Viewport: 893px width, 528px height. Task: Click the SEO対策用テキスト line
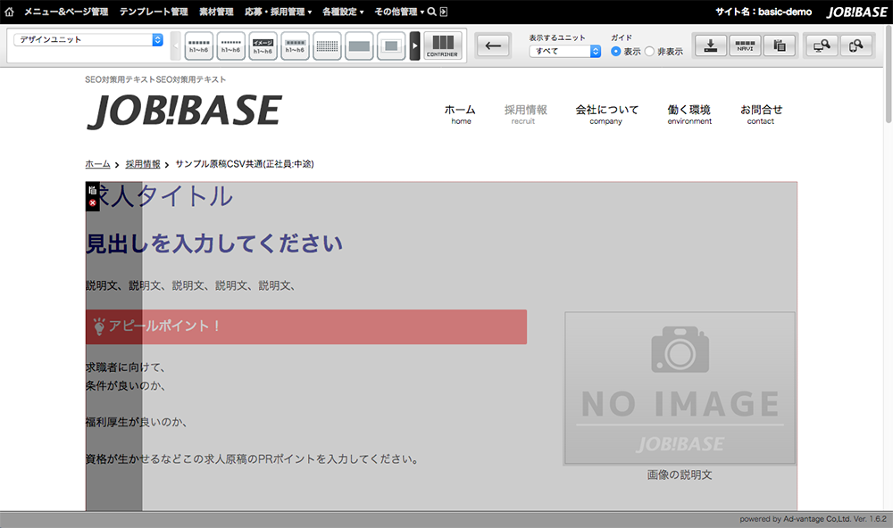pos(155,79)
